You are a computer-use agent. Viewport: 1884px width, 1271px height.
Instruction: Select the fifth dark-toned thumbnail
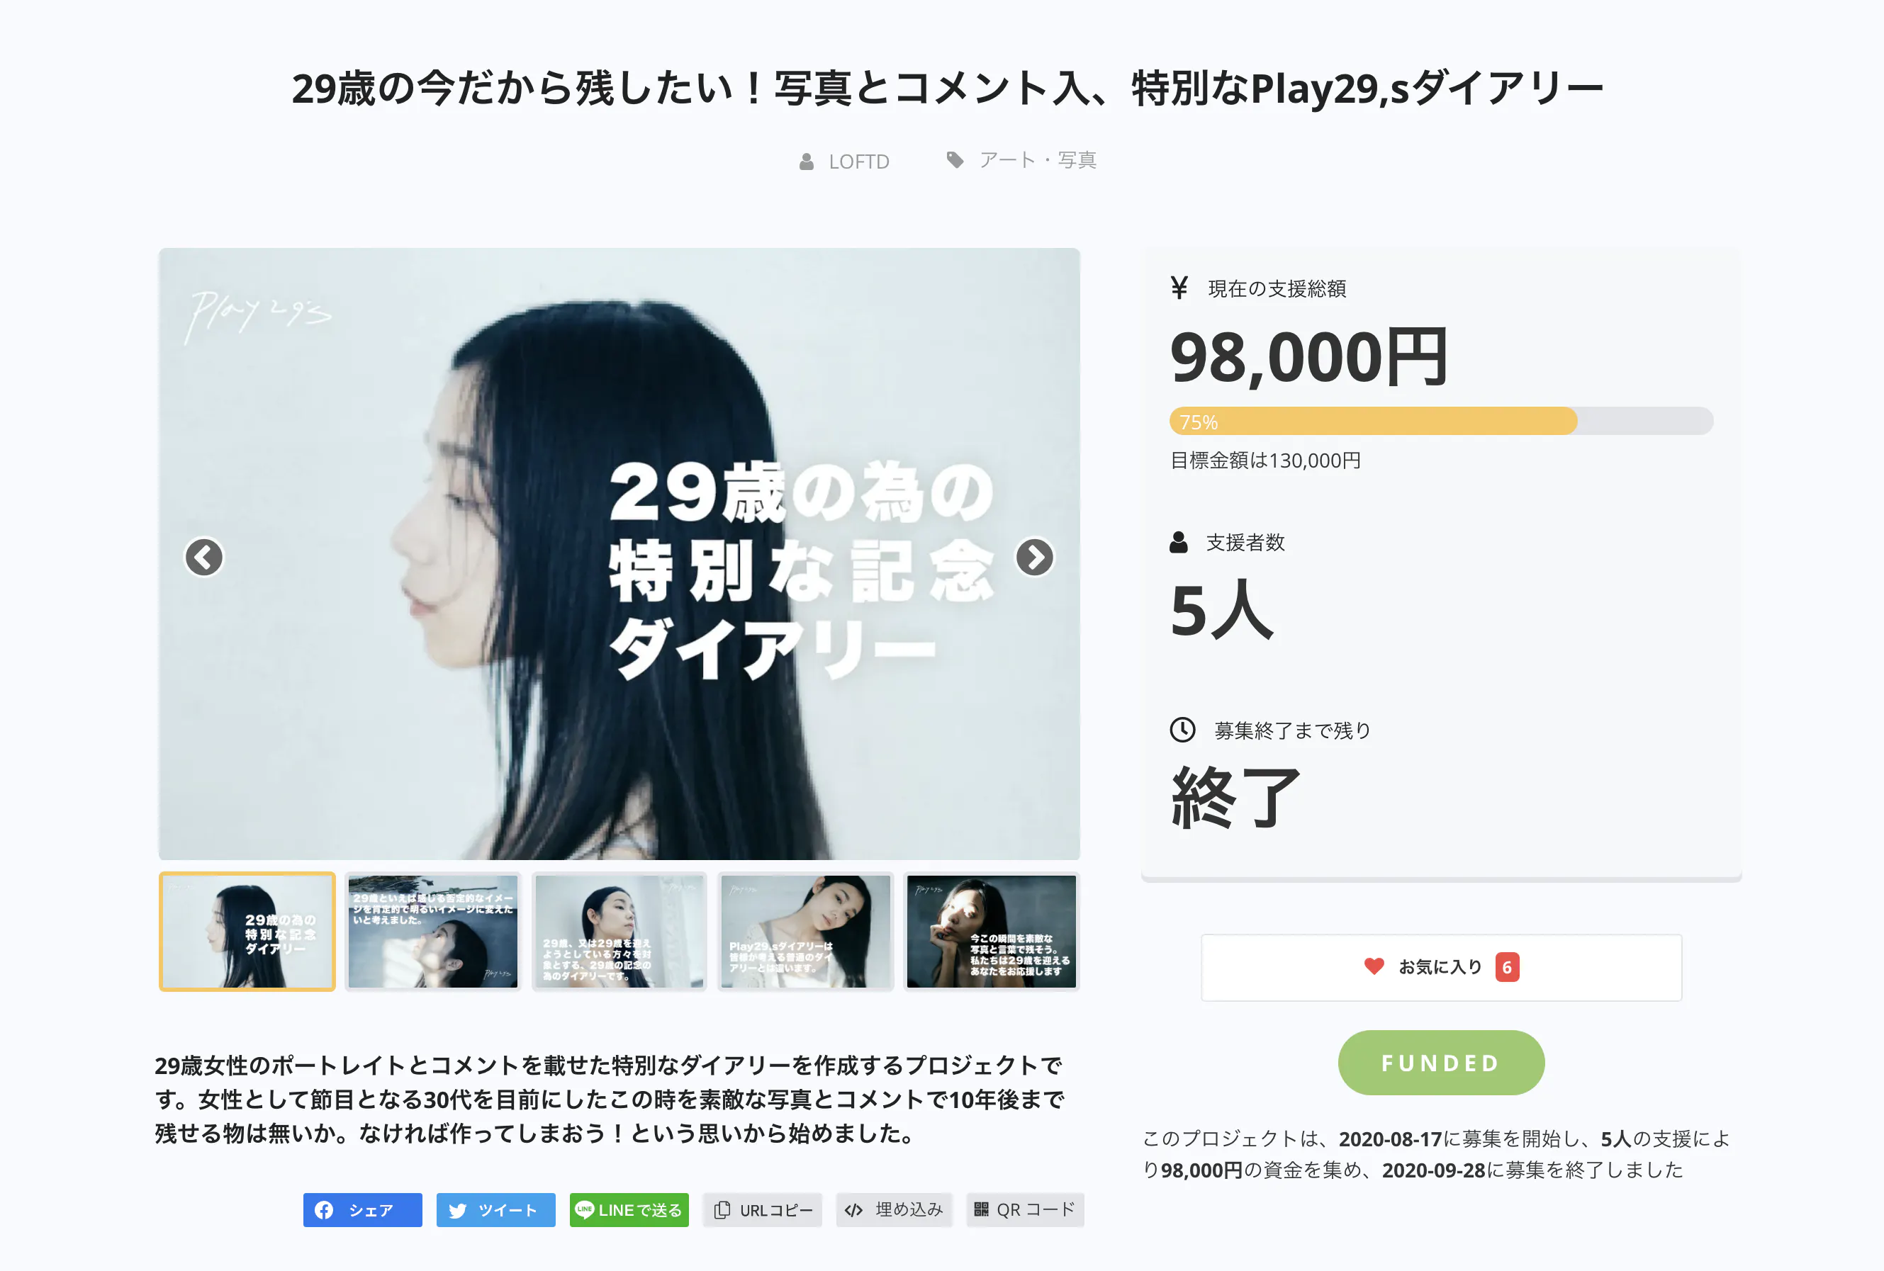(992, 932)
